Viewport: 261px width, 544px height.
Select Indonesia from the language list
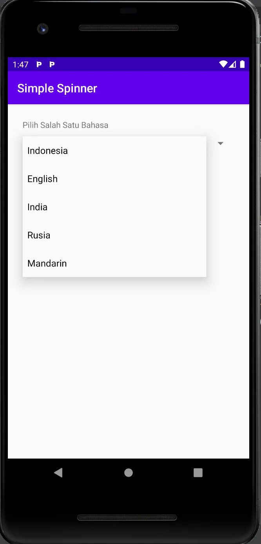(x=114, y=151)
